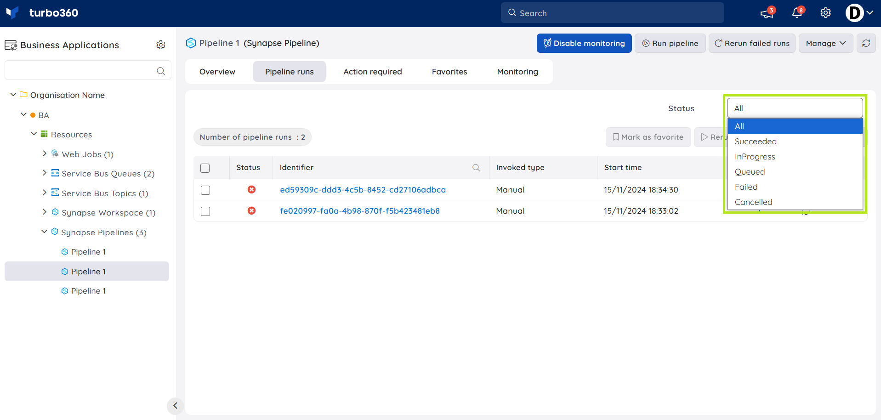Open the settings gear in top bar
Screen dimensions: 881x420
(x=825, y=13)
